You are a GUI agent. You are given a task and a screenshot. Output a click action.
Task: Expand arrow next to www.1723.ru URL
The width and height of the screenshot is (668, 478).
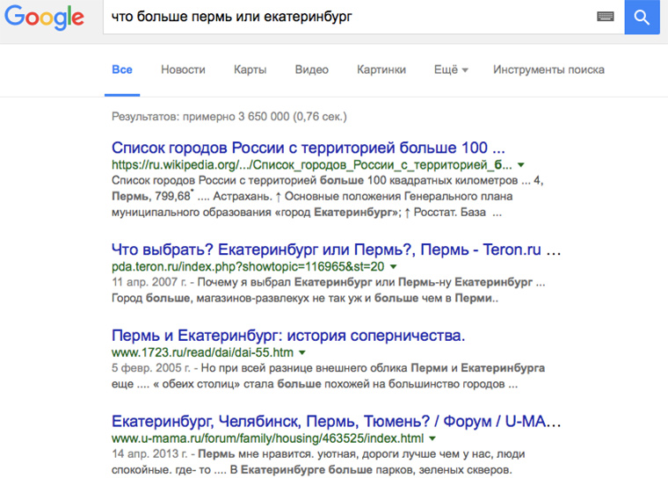tap(302, 352)
